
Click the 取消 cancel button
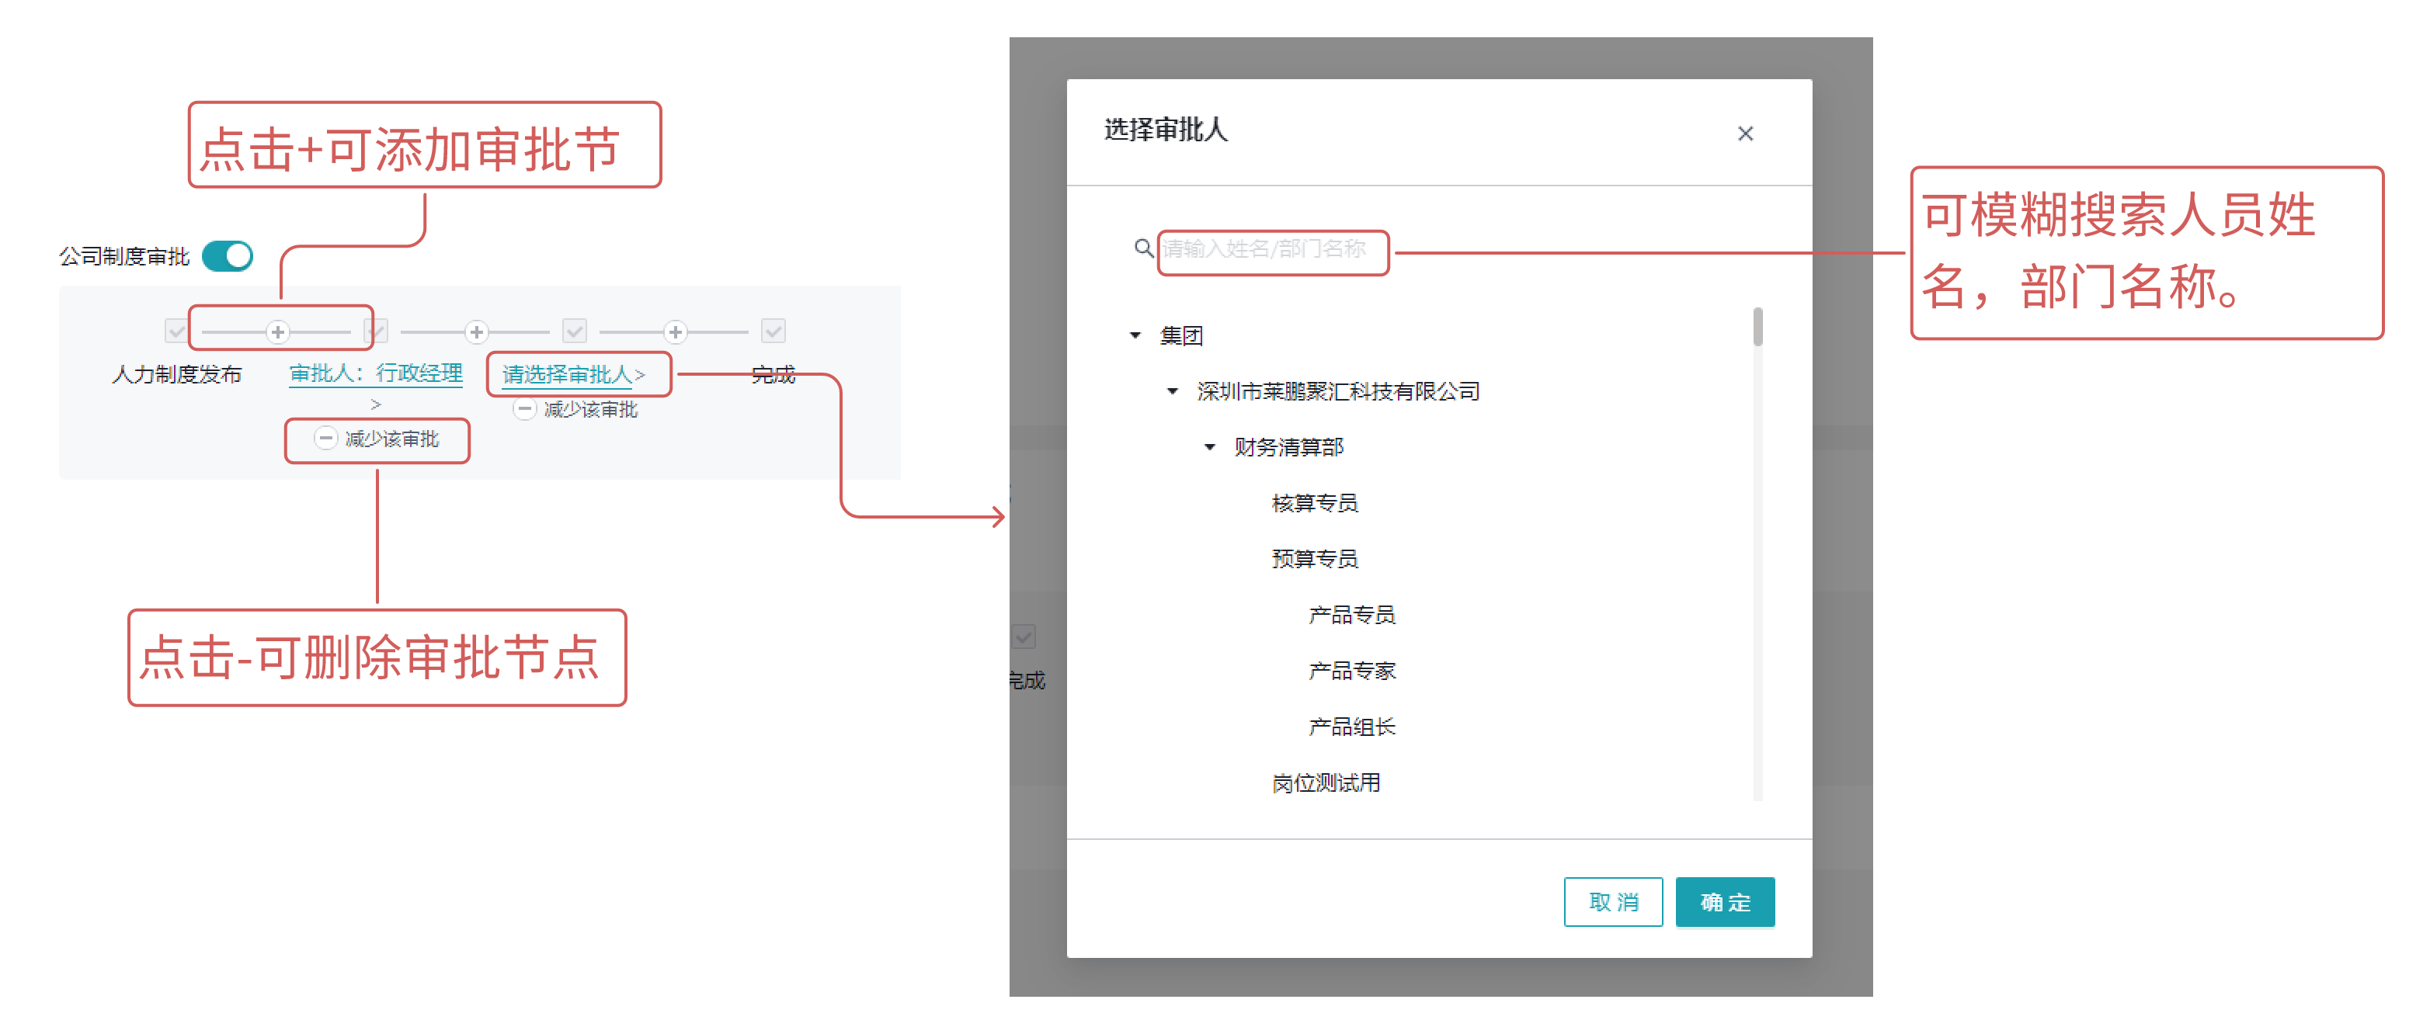pos(1612,902)
